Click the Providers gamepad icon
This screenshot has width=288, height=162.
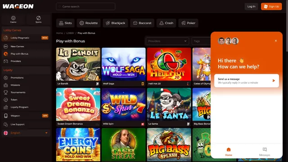[x=6, y=61]
